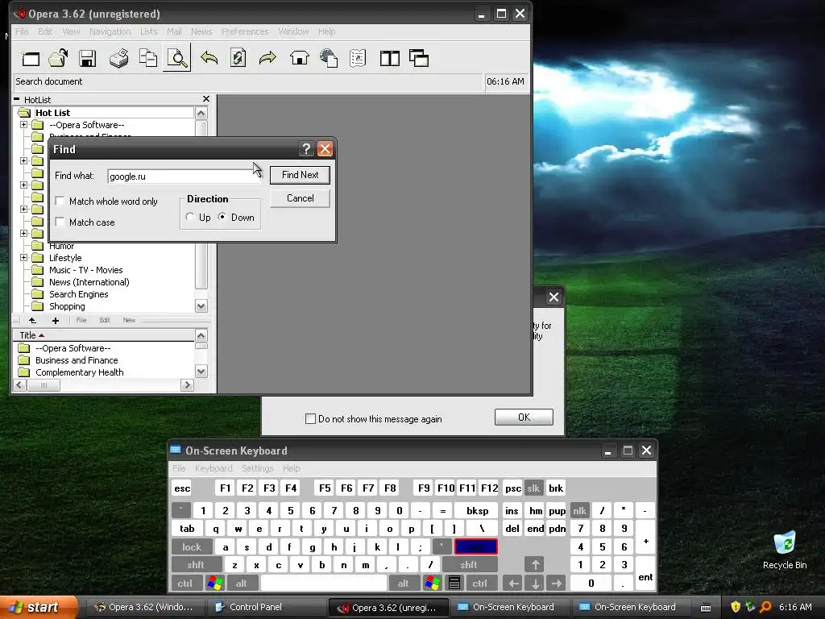Click the space bar on On-Screen Keyboard
The height and width of the screenshot is (619, 825).
click(x=324, y=584)
